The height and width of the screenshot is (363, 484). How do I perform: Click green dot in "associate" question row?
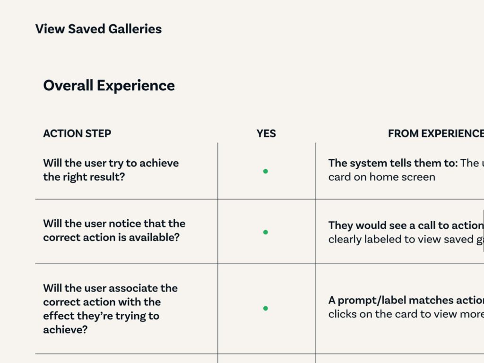(x=266, y=308)
